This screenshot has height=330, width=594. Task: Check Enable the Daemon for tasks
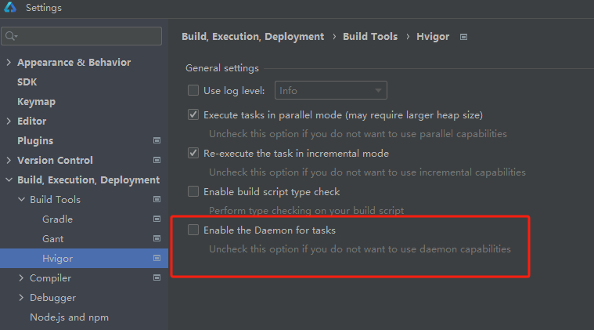coord(193,230)
